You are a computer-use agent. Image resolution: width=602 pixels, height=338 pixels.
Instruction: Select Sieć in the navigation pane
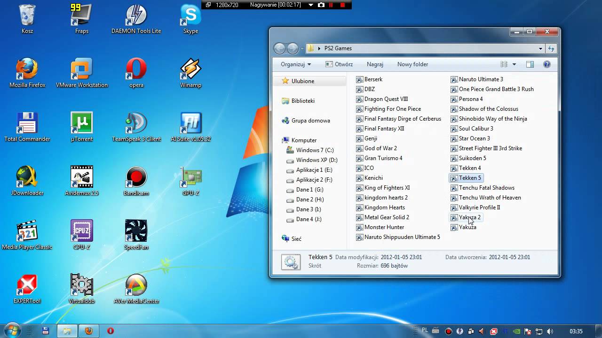pos(292,239)
